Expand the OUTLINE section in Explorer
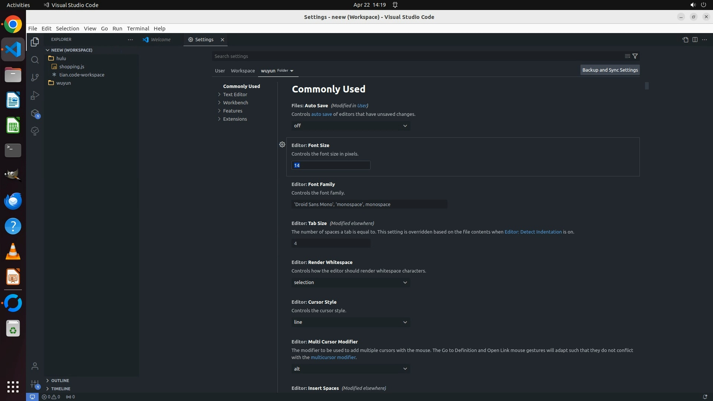Image resolution: width=713 pixels, height=401 pixels. (x=60, y=381)
